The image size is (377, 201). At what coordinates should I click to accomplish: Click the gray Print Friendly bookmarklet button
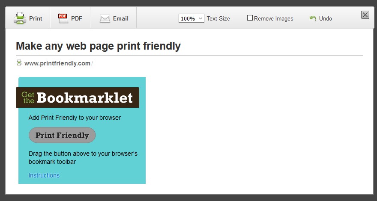click(x=62, y=135)
